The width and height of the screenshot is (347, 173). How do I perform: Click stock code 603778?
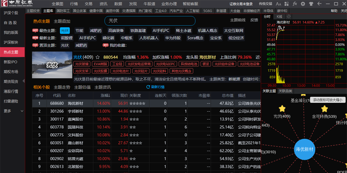click(57, 127)
